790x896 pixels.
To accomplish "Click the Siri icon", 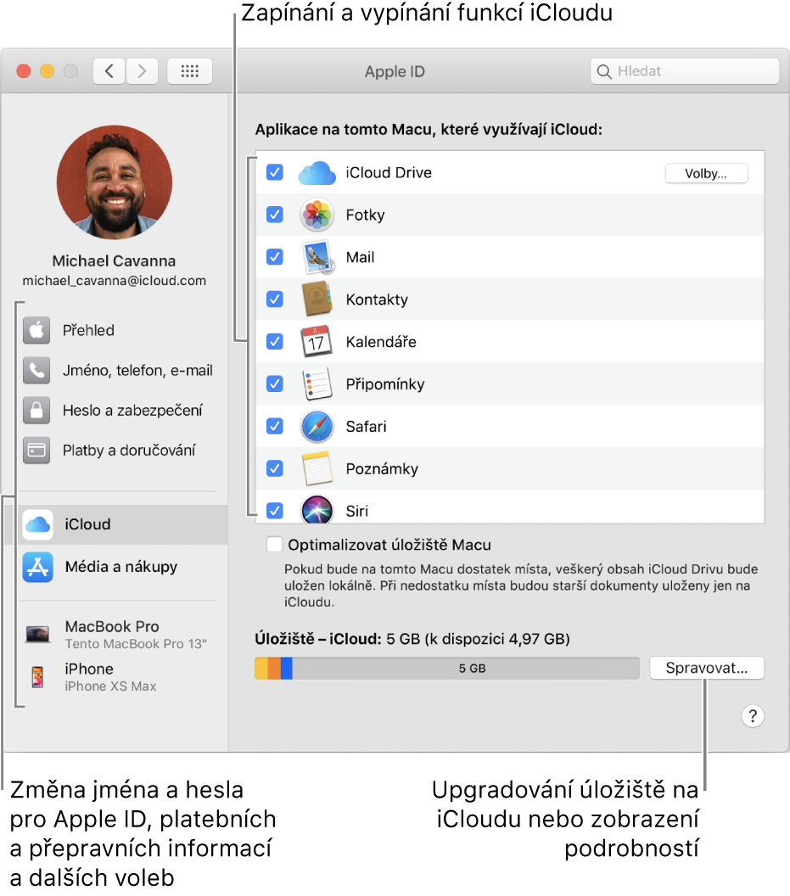I will (x=317, y=509).
